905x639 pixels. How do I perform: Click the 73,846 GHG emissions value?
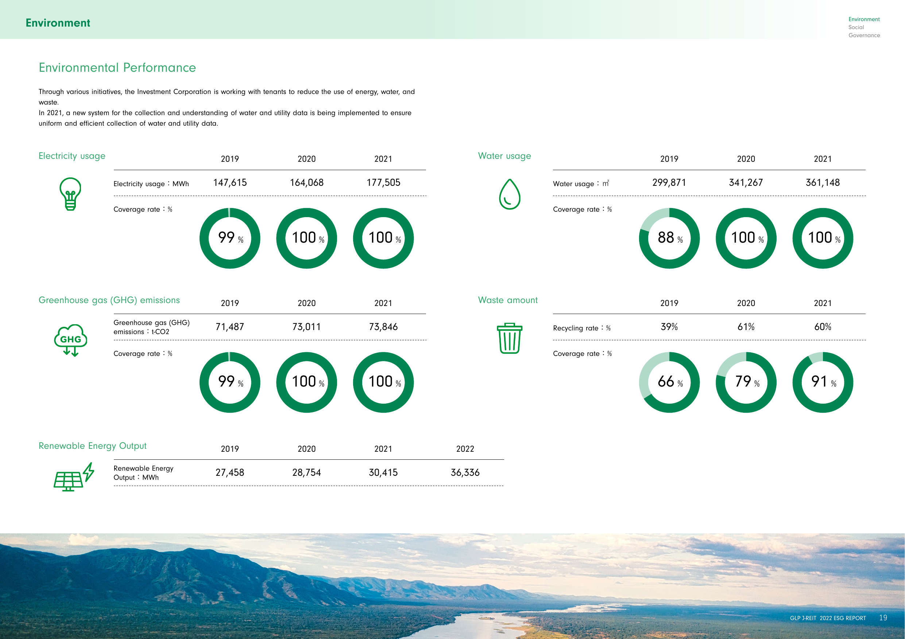[383, 327]
